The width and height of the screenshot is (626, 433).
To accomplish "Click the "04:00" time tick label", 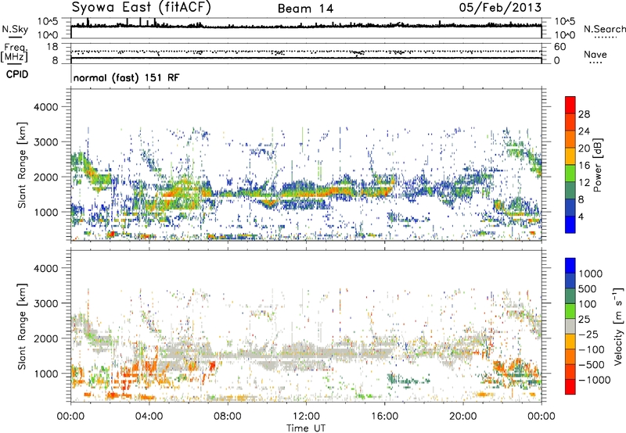I will (149, 417).
